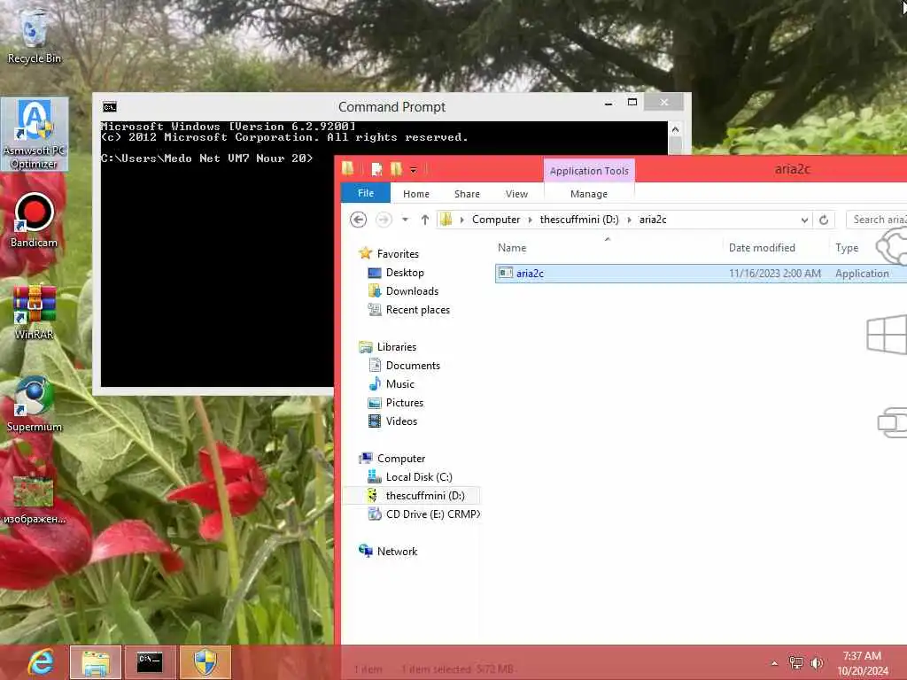Screen dimensions: 907x680
Task: Switch to the Share ribbon tab
Action: pyautogui.click(x=467, y=194)
